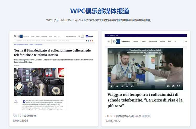This screenshot has height=129, width=196.
Task: Select Asti in the video card navigation
Action: click(169, 42)
